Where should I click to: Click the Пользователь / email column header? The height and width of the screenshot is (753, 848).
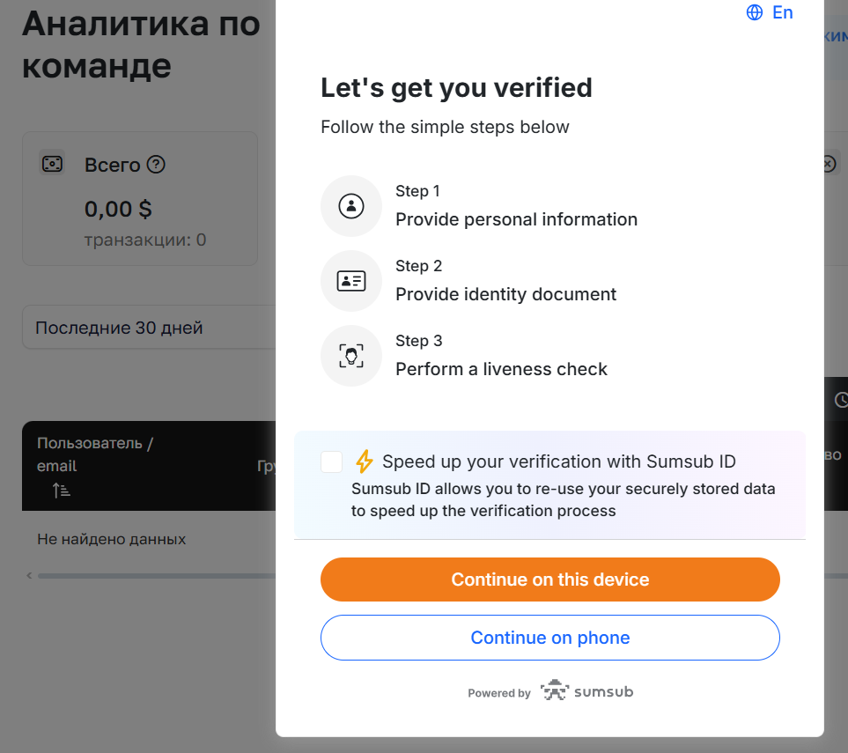94,454
